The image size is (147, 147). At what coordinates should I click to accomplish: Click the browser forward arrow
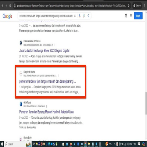[x=6, y=6]
